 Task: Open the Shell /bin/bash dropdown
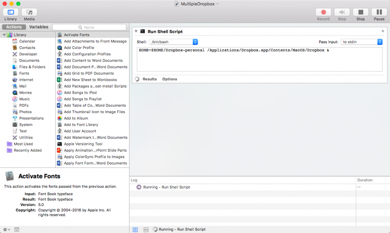pyautogui.click(x=173, y=42)
